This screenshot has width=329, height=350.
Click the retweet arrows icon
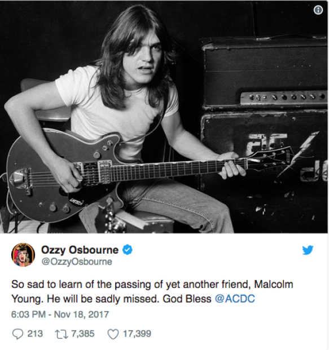(62, 334)
